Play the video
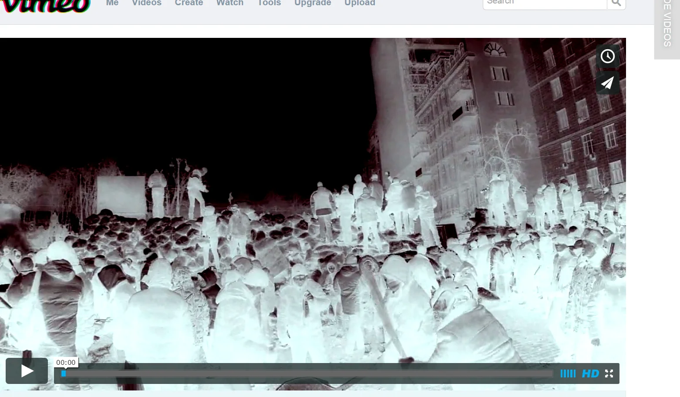This screenshot has width=680, height=397. 27,371
